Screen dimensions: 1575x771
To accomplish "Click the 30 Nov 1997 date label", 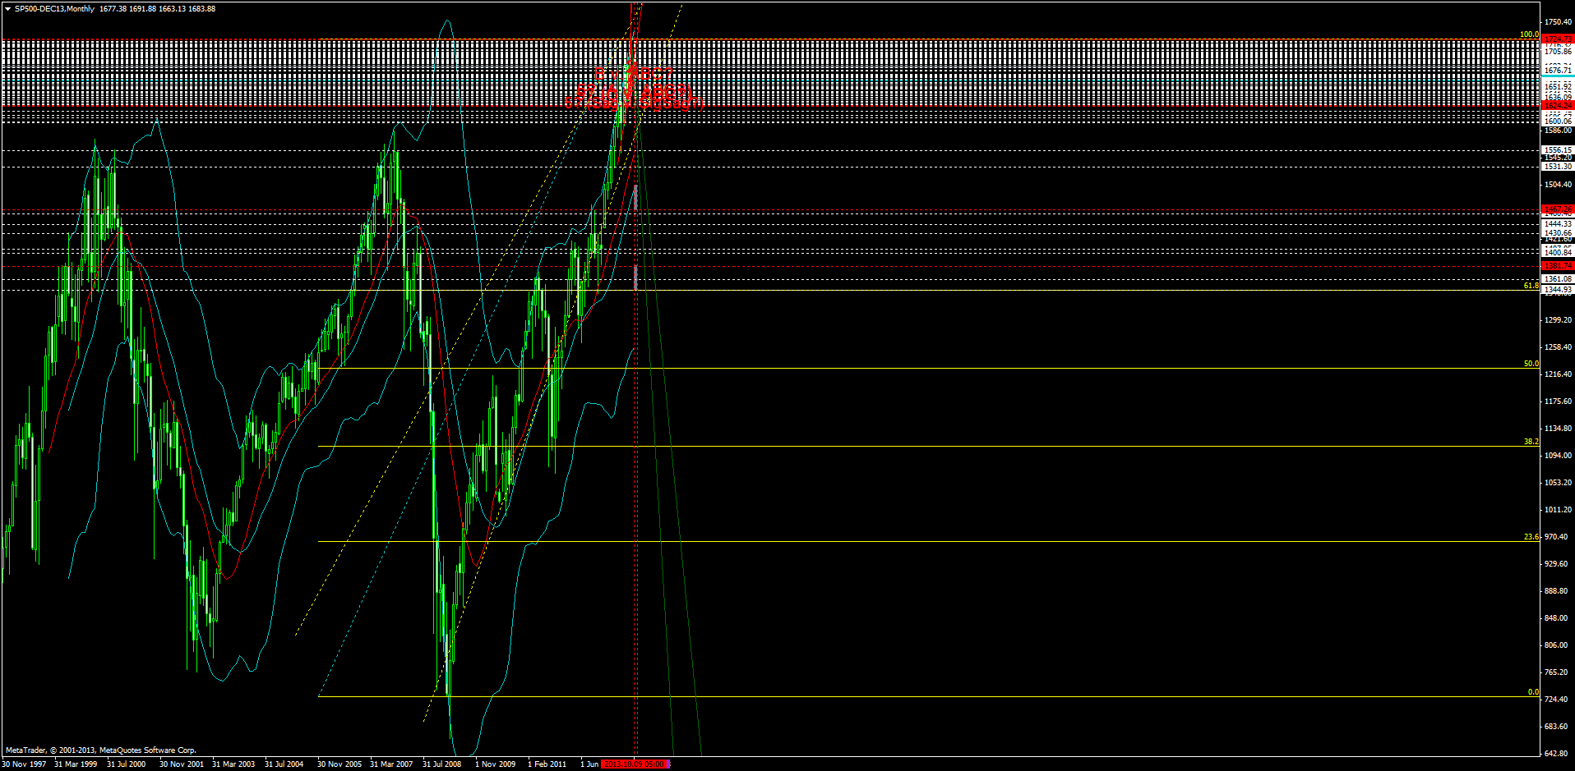I will point(25,764).
